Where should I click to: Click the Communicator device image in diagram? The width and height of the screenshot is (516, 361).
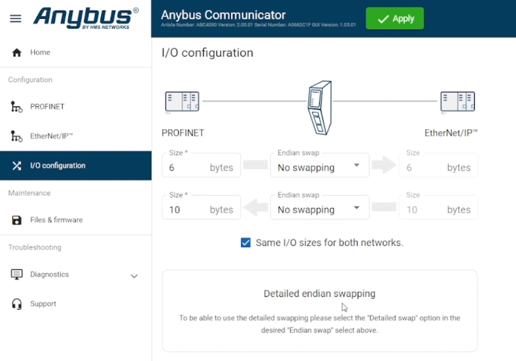coord(320,107)
